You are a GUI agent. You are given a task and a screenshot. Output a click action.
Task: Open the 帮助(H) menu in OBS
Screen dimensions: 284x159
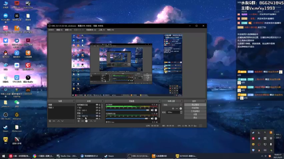point(110,30)
